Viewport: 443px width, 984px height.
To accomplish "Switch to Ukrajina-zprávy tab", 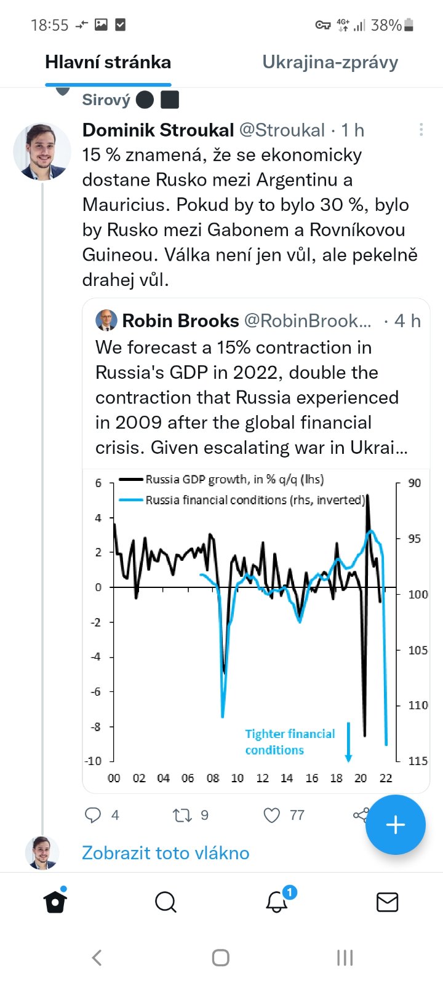I will [x=330, y=62].
